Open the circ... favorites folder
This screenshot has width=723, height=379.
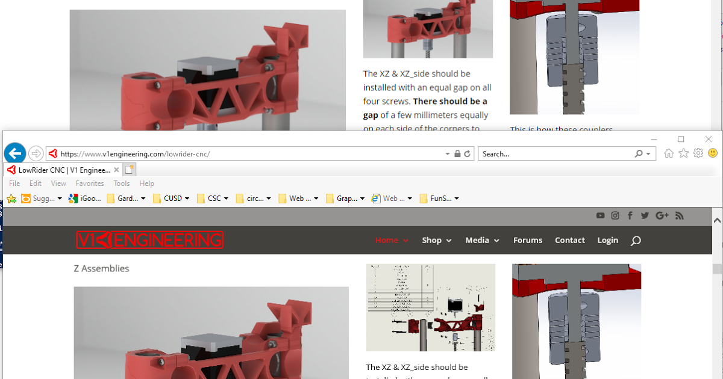point(254,199)
